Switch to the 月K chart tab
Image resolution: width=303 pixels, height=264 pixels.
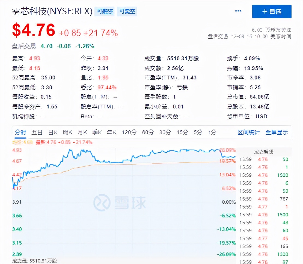tap(82, 132)
